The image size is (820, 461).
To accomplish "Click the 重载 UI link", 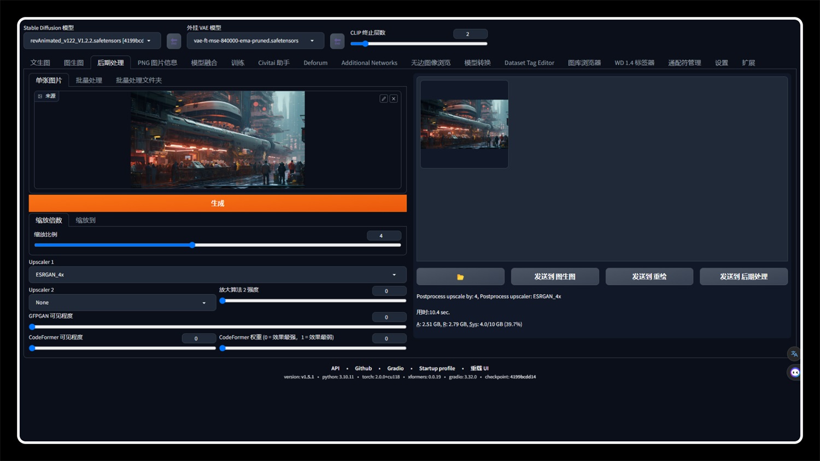I will 479,369.
